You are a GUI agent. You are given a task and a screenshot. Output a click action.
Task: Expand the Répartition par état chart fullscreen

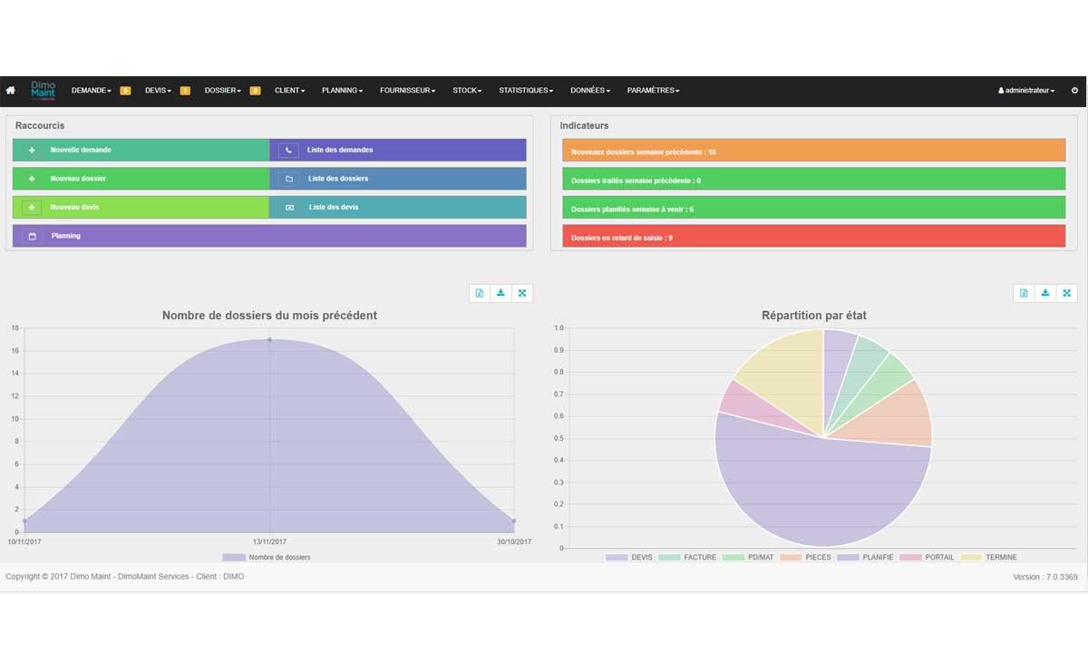tap(1066, 293)
